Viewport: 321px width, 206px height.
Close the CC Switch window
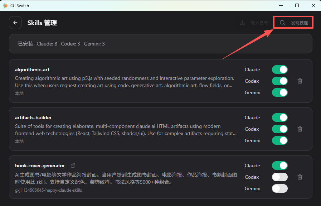[x=313, y=5]
